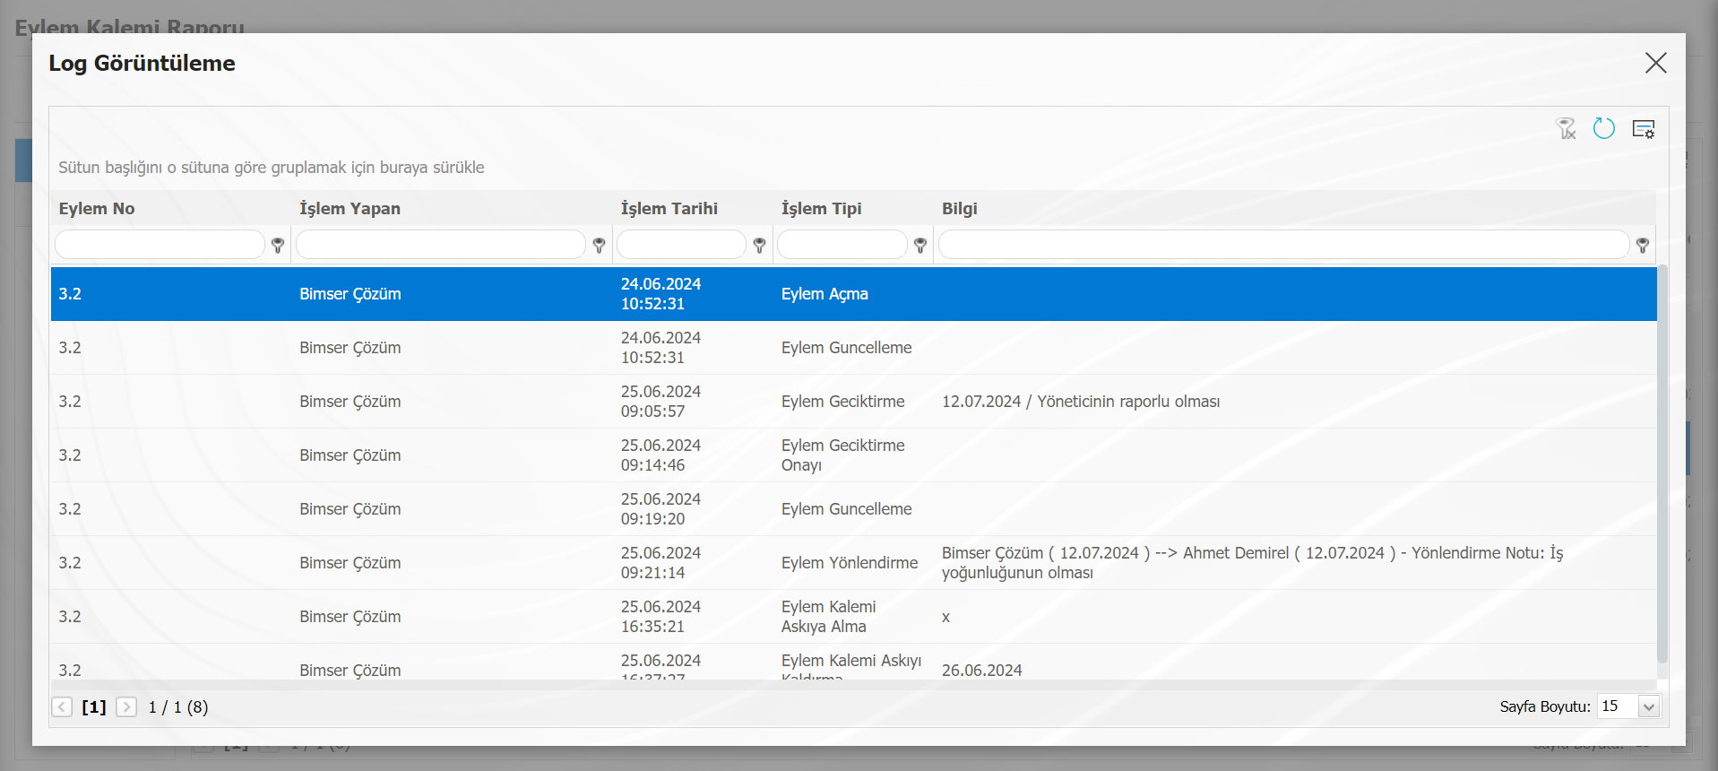Sort by Eylem No column header
1718x771 pixels.
[97, 209]
